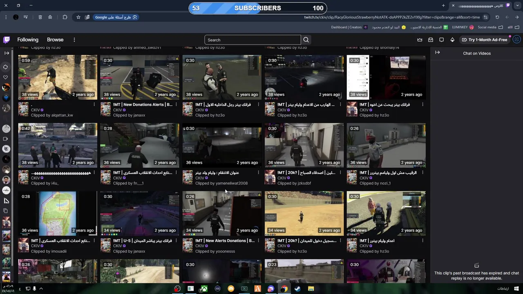523x294 pixels.
Task: Open the whispers chat bubble icon
Action: (441, 40)
